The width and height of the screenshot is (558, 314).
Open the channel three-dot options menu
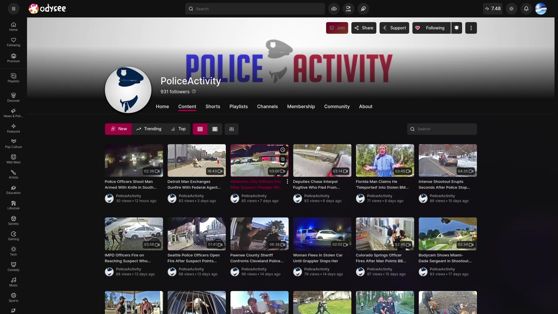[471, 28]
